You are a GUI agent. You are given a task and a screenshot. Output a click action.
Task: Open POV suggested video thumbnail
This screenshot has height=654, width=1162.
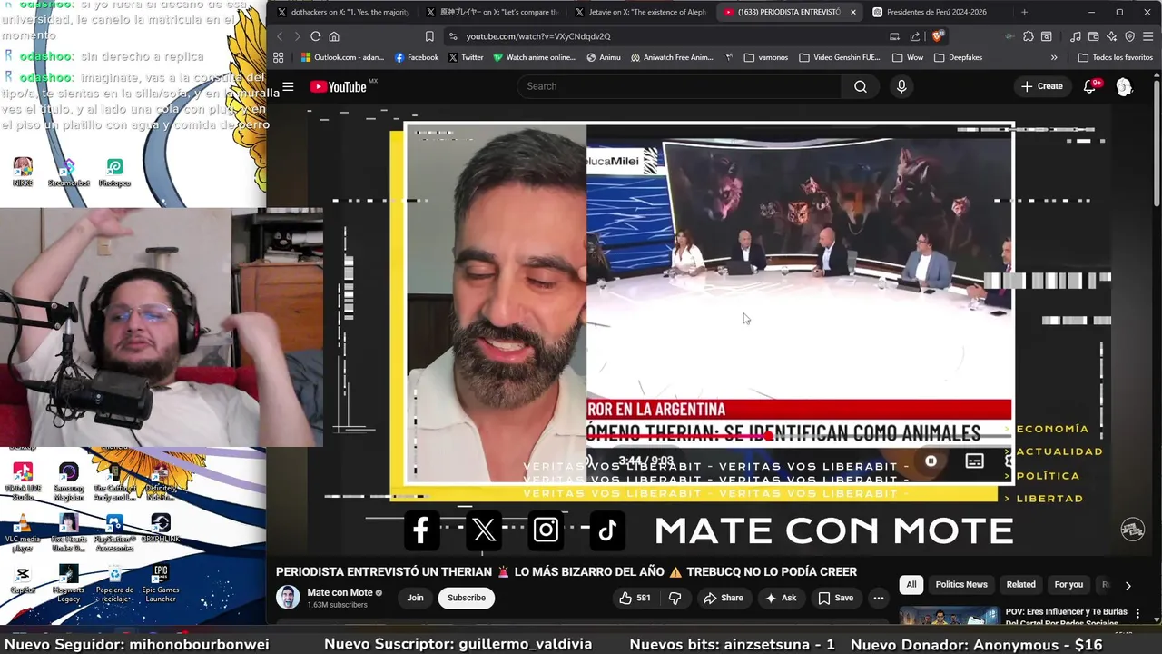(x=948, y=616)
